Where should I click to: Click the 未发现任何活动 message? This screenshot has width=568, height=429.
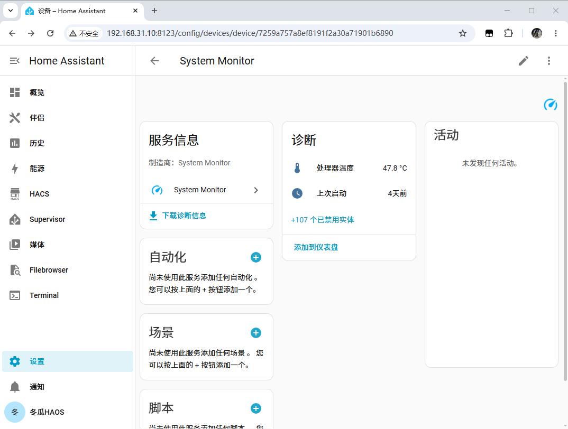point(490,163)
